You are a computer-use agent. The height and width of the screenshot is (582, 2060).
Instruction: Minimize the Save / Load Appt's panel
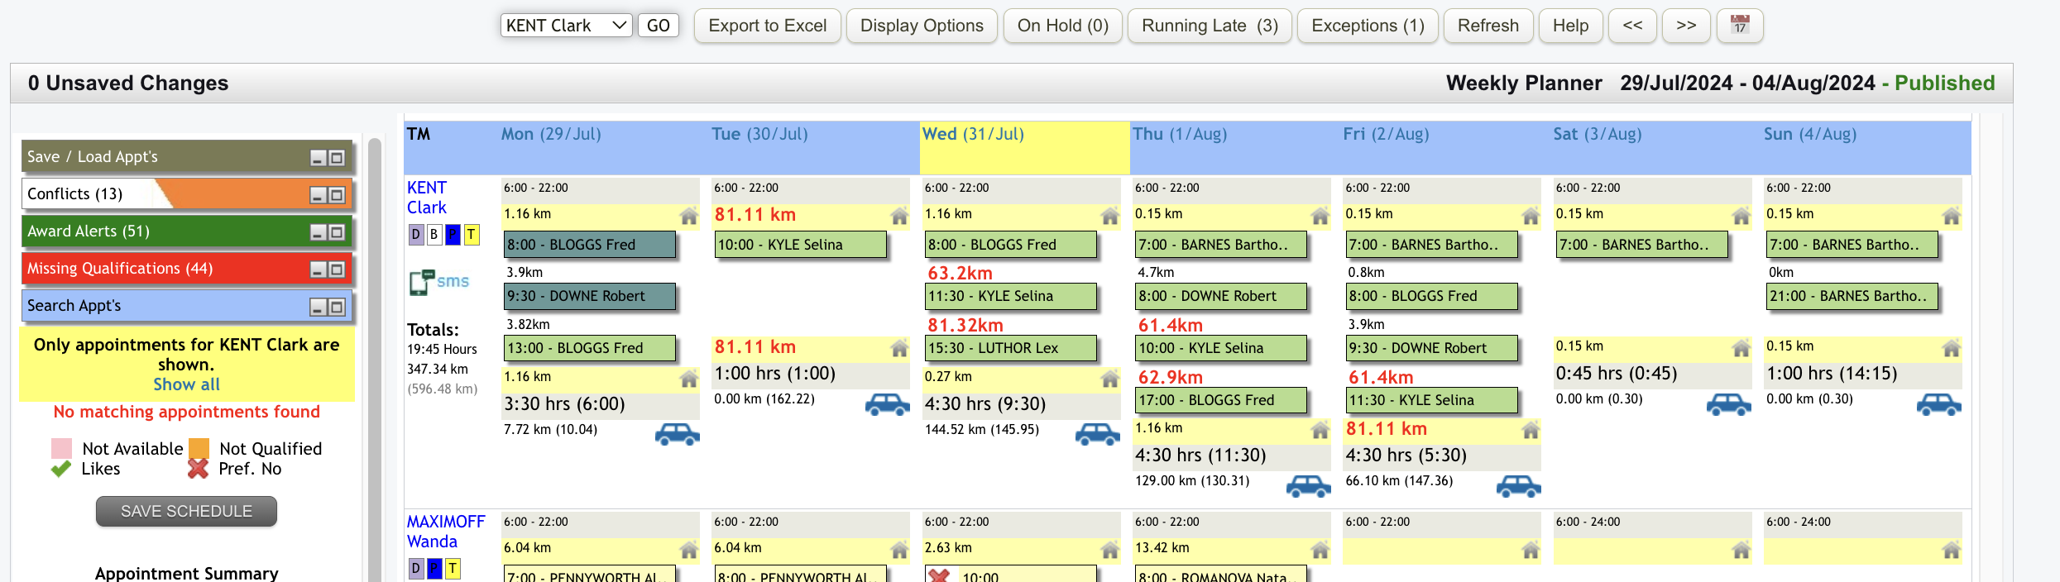click(x=318, y=158)
